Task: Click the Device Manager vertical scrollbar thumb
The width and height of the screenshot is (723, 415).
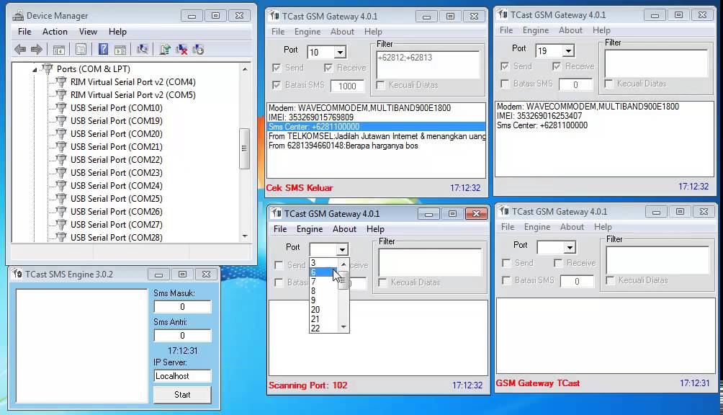Action: pos(245,148)
